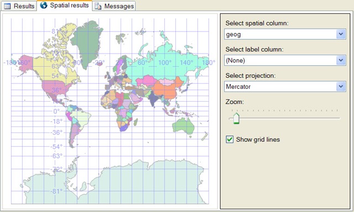The height and width of the screenshot is (212, 354).
Task: Click the Mercator projection field
Action: [x=285, y=87]
